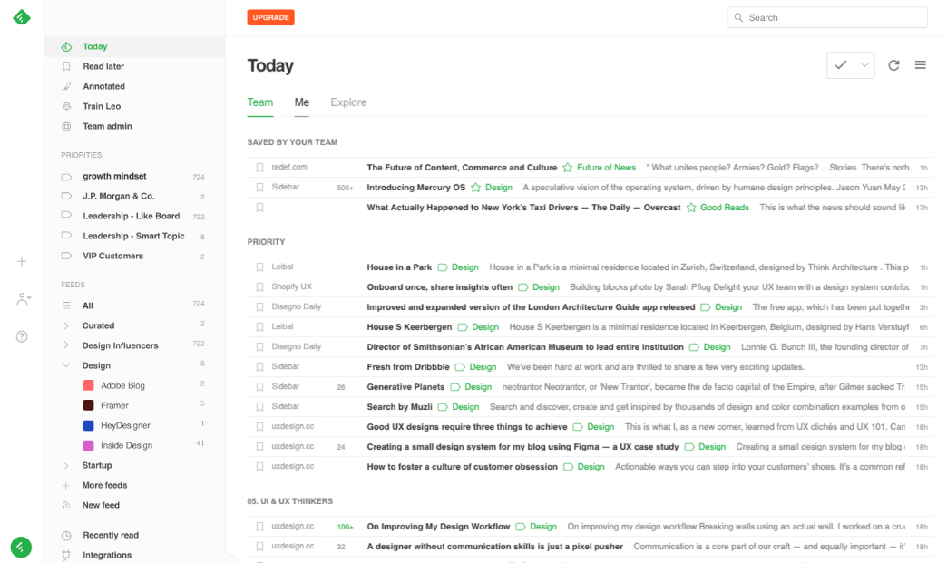Click the plus icon beside More feeds
Screen dimensions: 947x563
66,485
